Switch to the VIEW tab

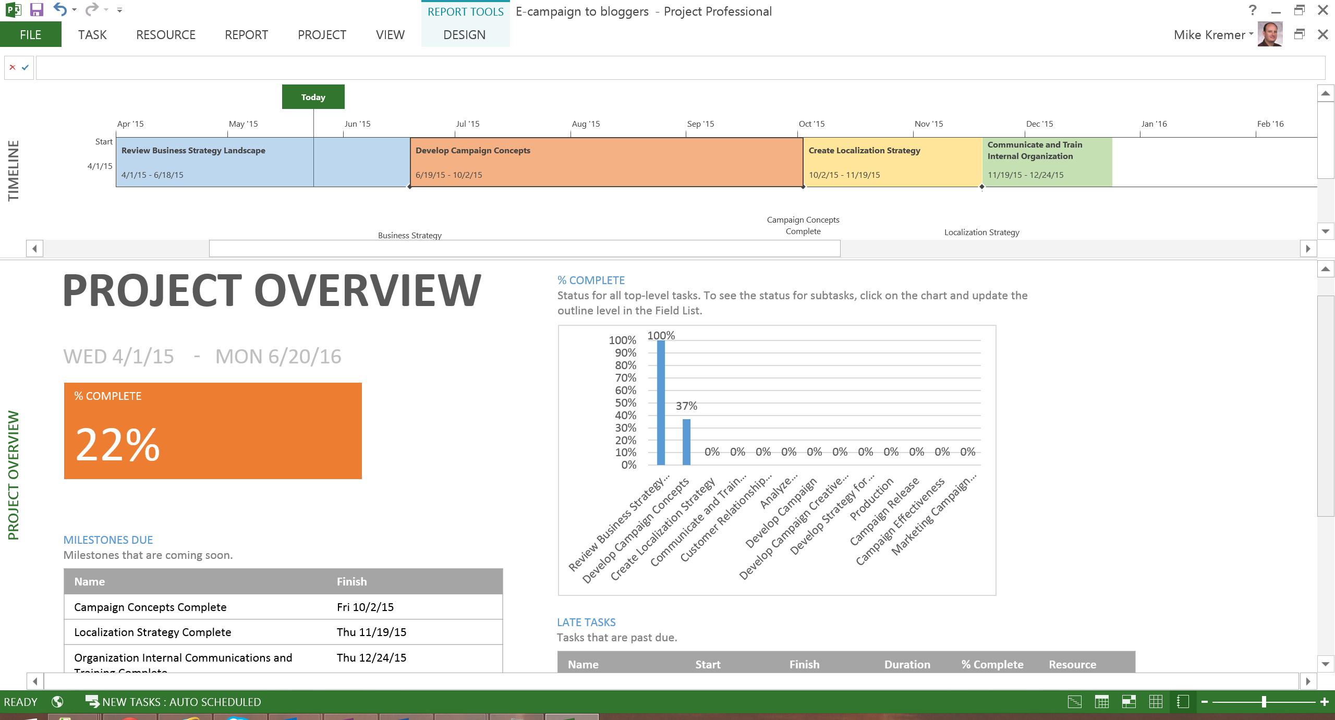point(390,34)
